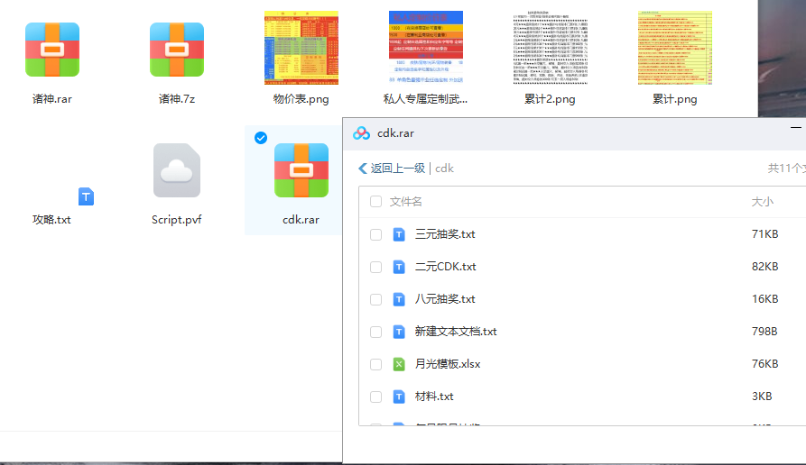
Task: Click the 攻略.txt file icon
Action: (x=86, y=196)
